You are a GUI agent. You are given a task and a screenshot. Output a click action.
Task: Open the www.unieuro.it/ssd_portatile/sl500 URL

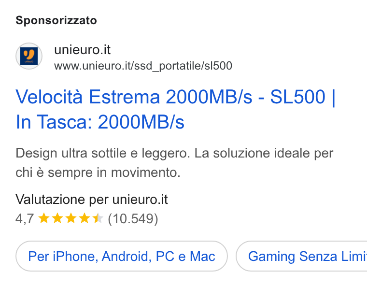point(143,66)
